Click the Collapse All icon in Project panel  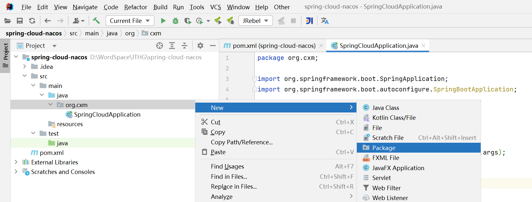(x=184, y=46)
